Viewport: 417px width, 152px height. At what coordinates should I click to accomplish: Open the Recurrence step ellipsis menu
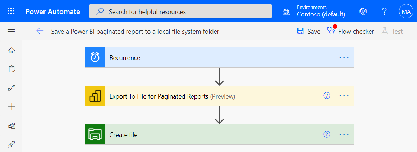pyautogui.click(x=344, y=57)
